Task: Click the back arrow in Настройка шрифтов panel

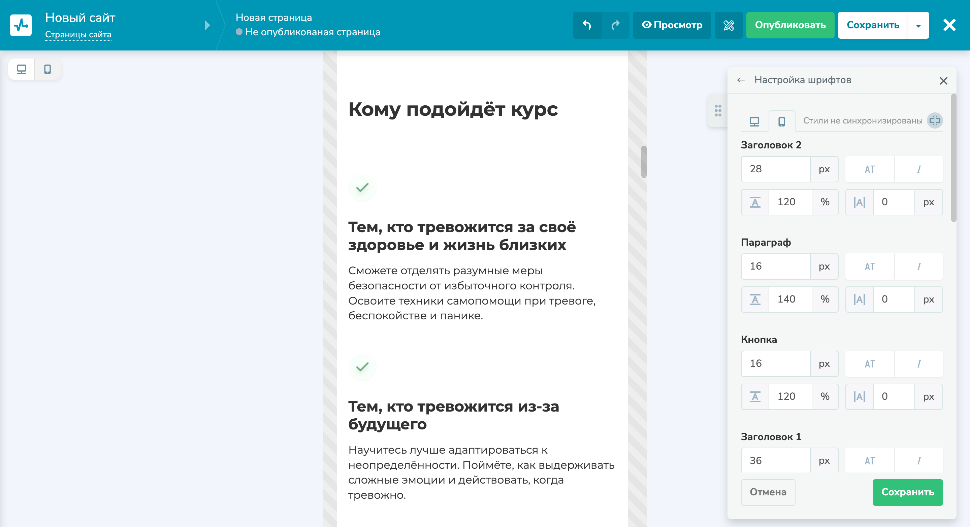Action: point(741,80)
